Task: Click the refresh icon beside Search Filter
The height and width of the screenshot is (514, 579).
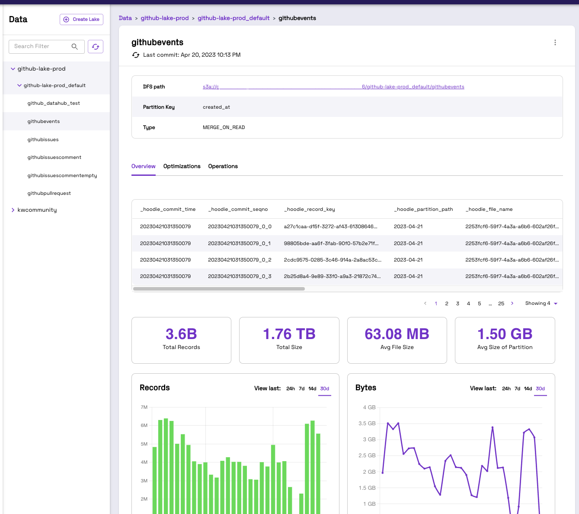Action: coord(96,46)
